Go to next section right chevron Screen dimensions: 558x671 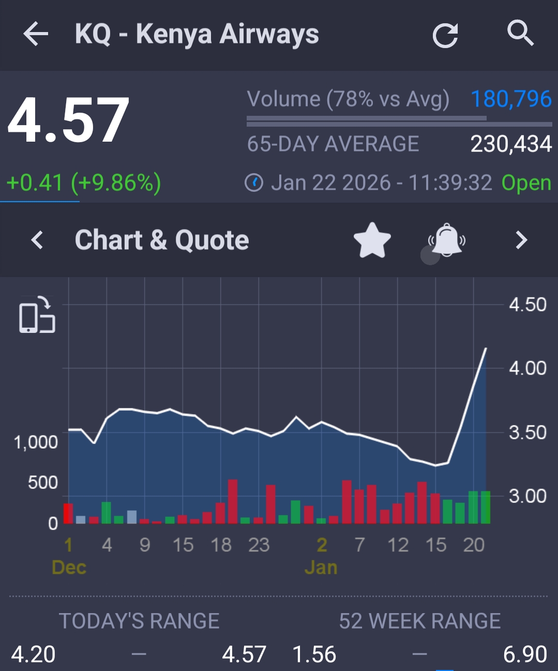[x=521, y=240]
